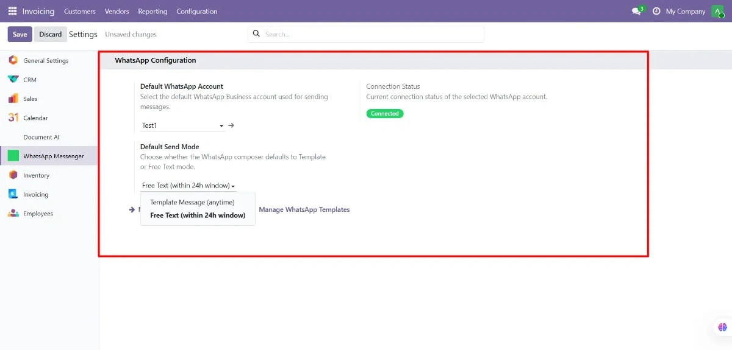This screenshot has width=732, height=350.
Task: Click the Connected status badge
Action: pos(385,114)
